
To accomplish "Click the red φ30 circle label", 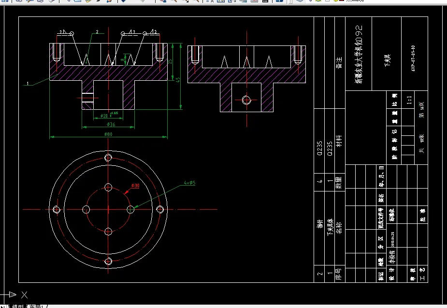I will point(135,185).
